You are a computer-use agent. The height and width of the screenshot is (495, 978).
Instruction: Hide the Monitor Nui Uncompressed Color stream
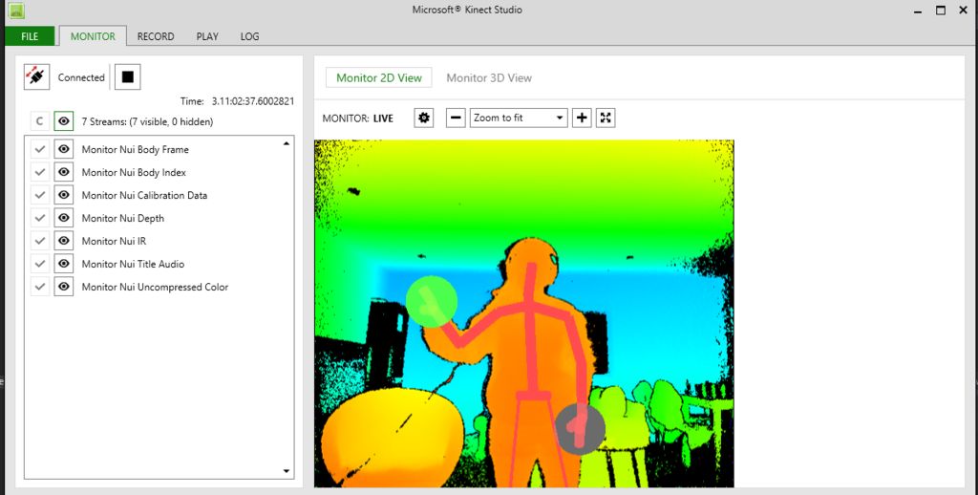pos(64,287)
